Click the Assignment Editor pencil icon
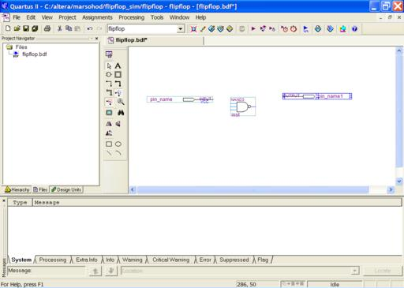This screenshot has height=288, width=404. coord(203,28)
